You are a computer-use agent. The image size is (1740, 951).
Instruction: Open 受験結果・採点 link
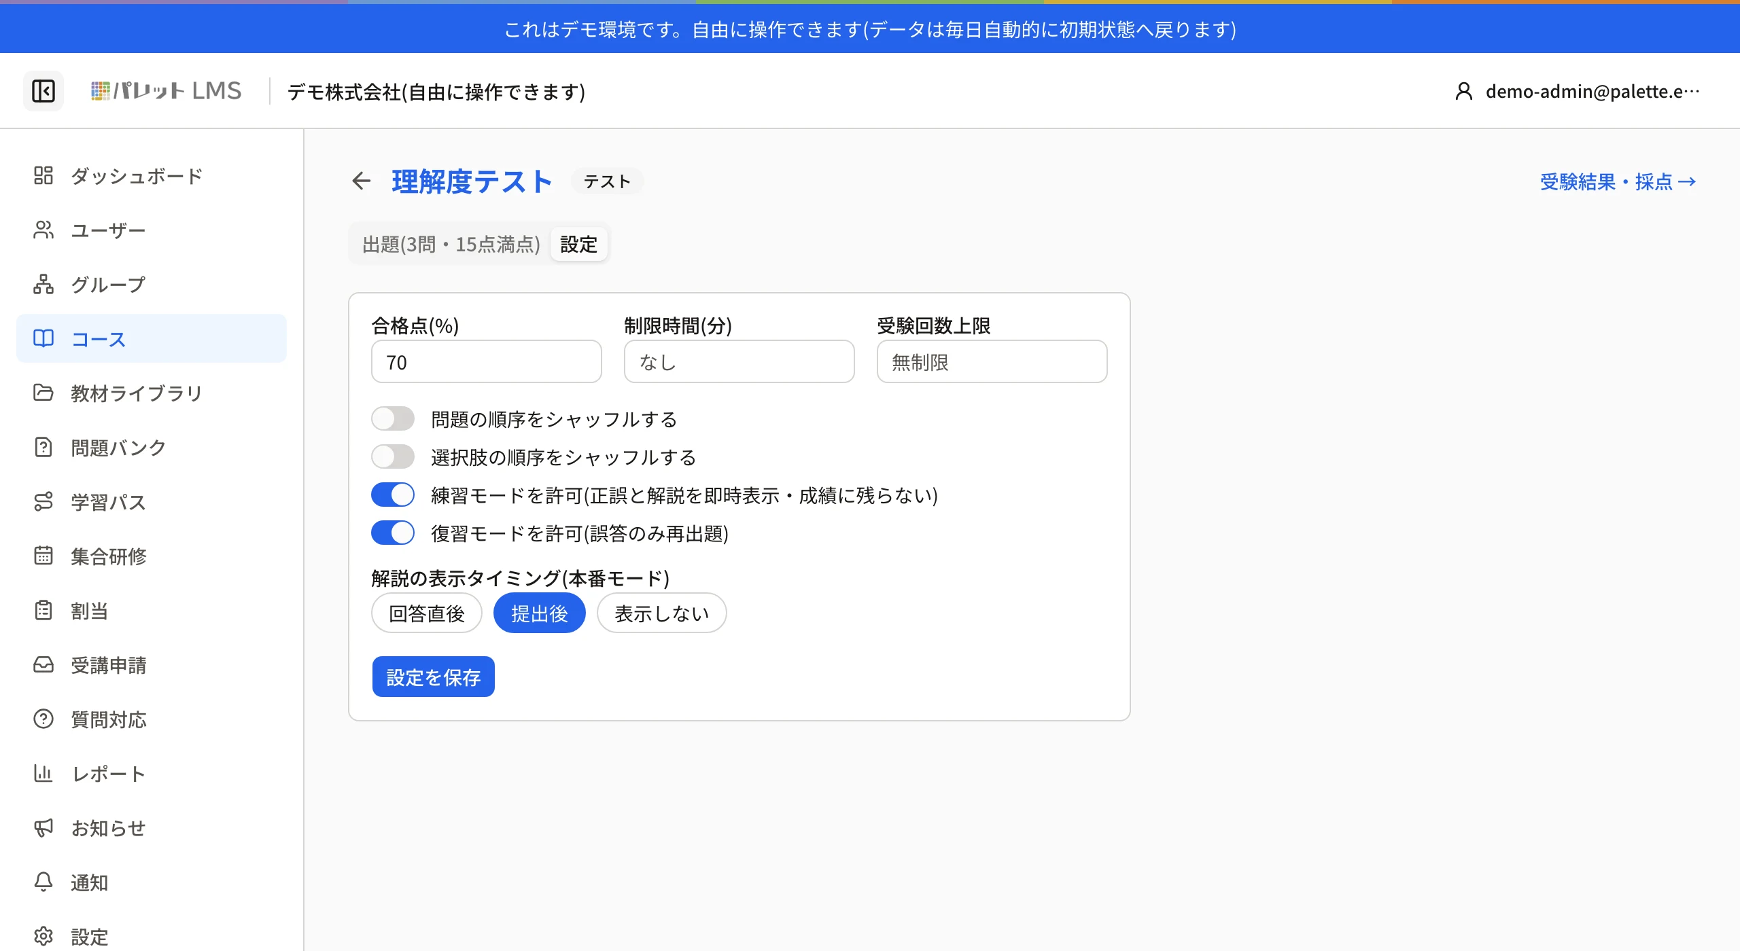(x=1618, y=181)
